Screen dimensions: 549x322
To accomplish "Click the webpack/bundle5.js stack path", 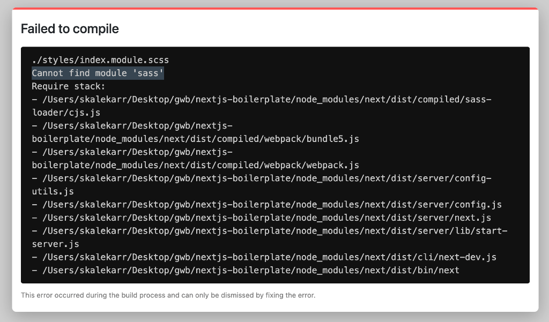I will [196, 139].
